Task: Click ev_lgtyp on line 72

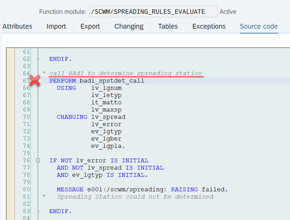Action: click(x=107, y=131)
